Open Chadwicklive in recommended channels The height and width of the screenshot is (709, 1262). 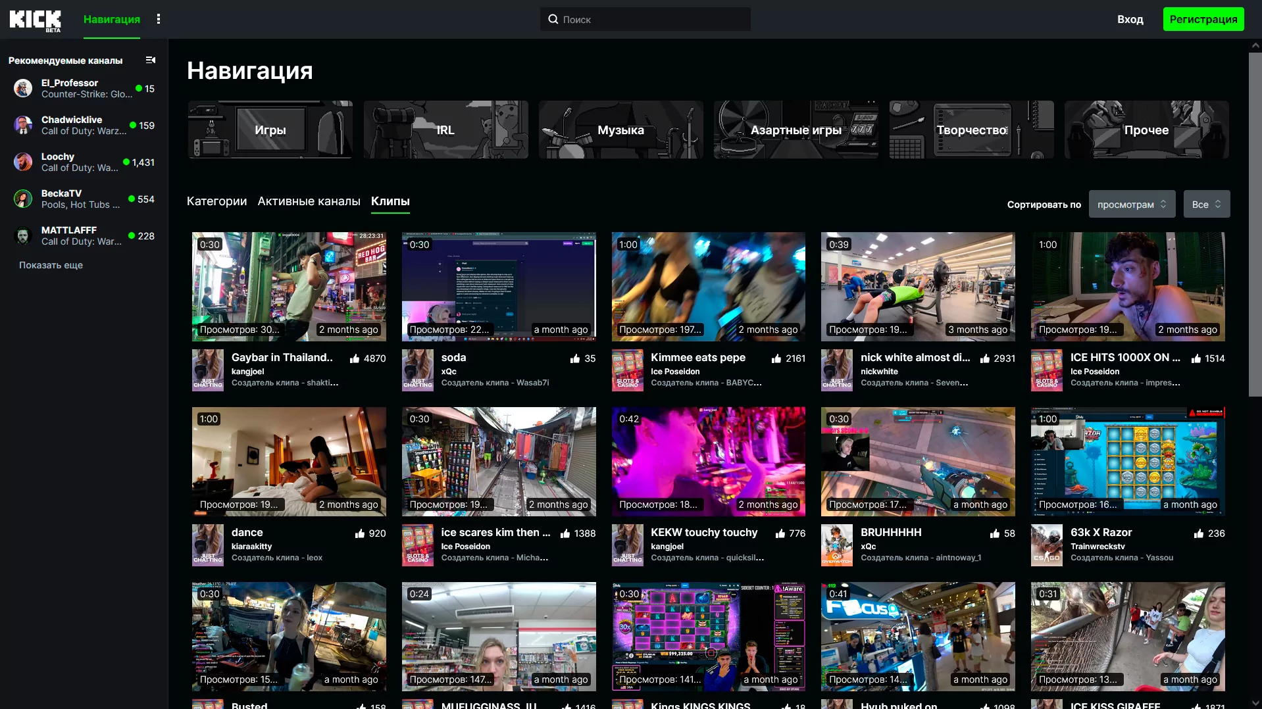[x=84, y=125]
